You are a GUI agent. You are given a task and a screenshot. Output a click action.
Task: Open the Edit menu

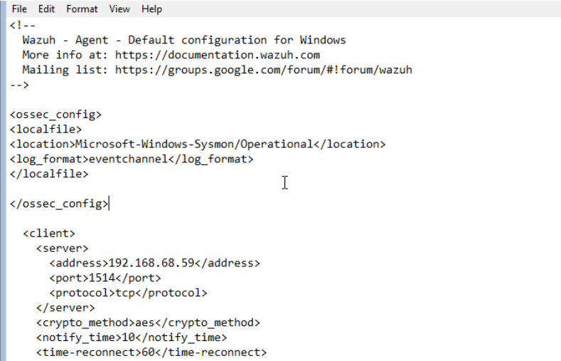[46, 9]
